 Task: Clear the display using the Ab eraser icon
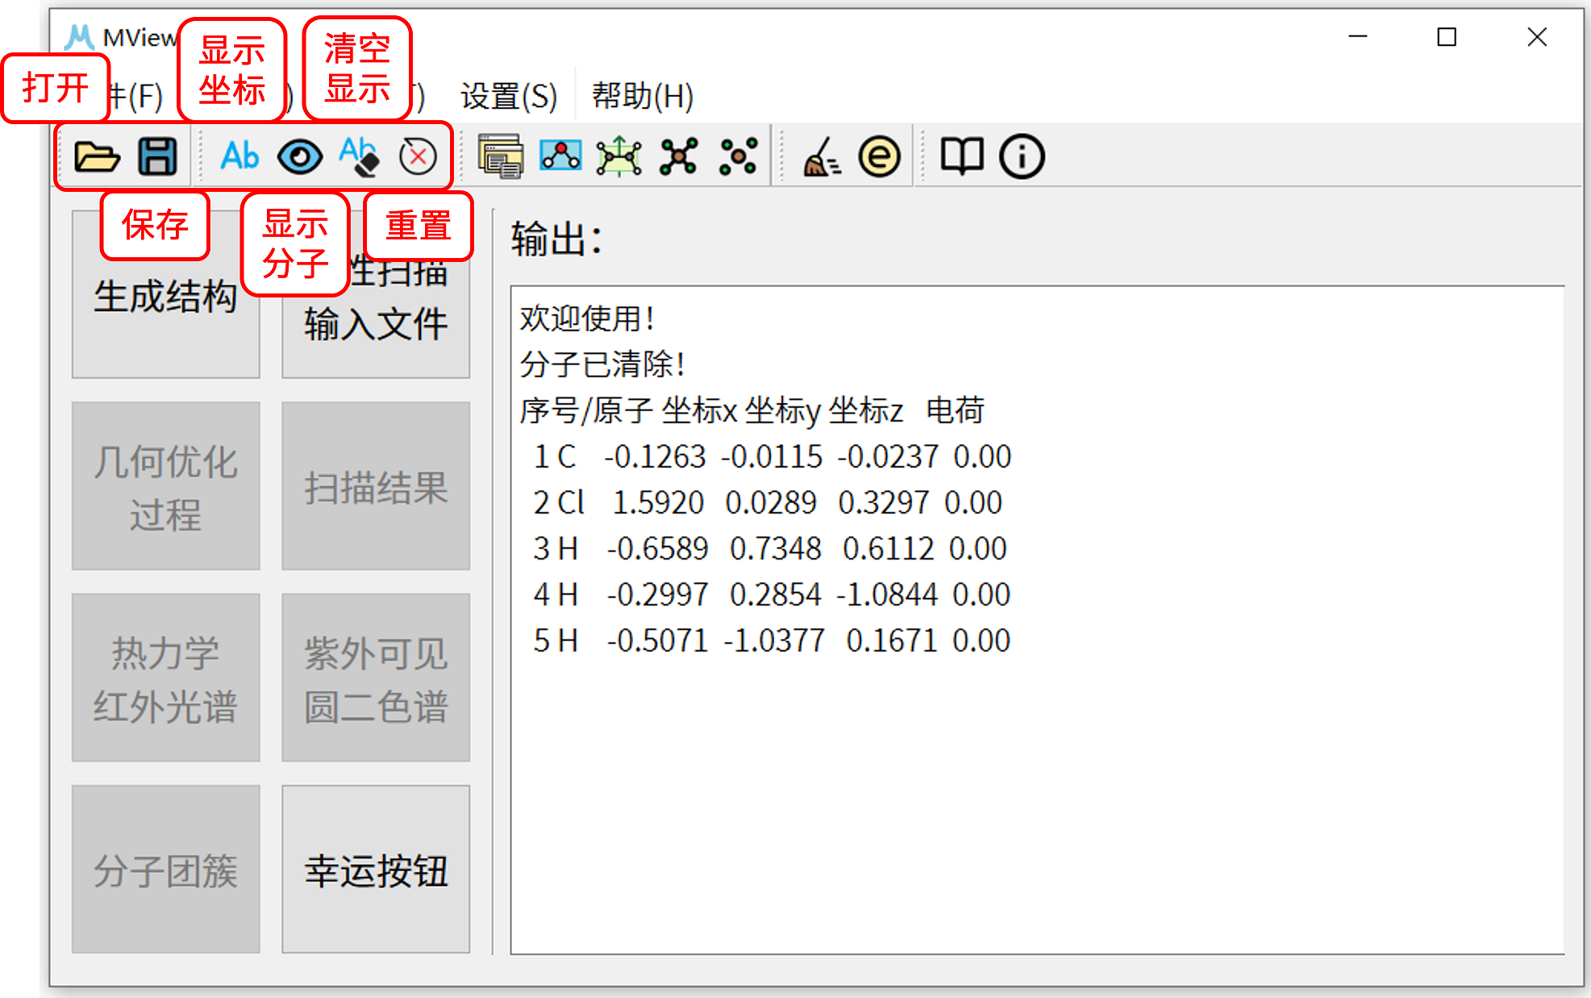pyautogui.click(x=358, y=156)
